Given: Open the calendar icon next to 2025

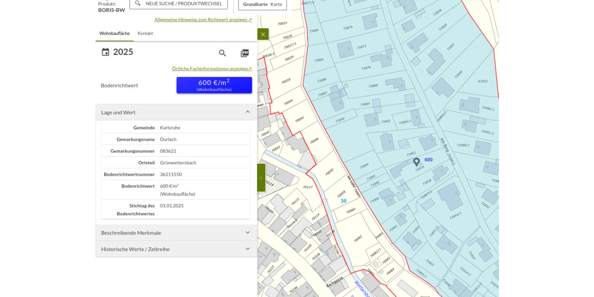Looking at the screenshot, I should pos(105,52).
